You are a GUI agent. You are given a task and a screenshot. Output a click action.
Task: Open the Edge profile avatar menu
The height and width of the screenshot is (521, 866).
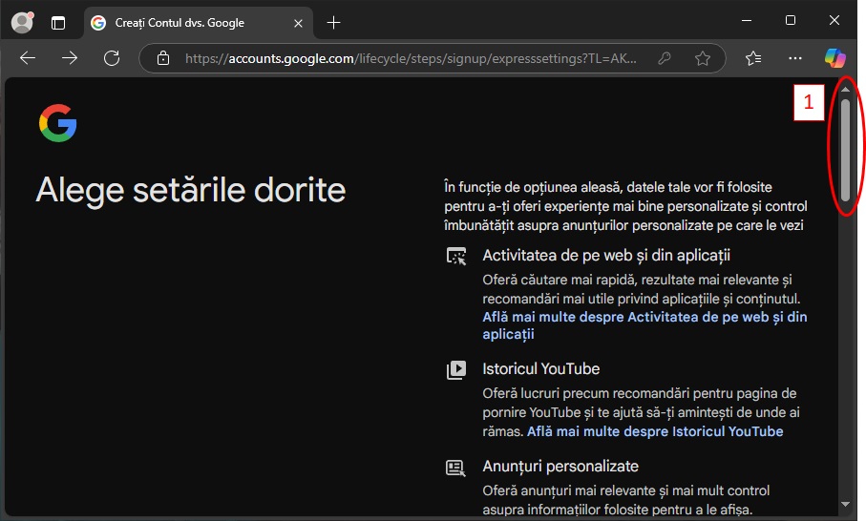[21, 22]
